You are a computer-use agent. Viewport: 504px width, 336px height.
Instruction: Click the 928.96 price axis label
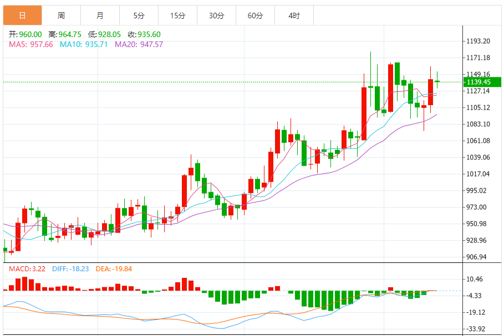click(476, 240)
